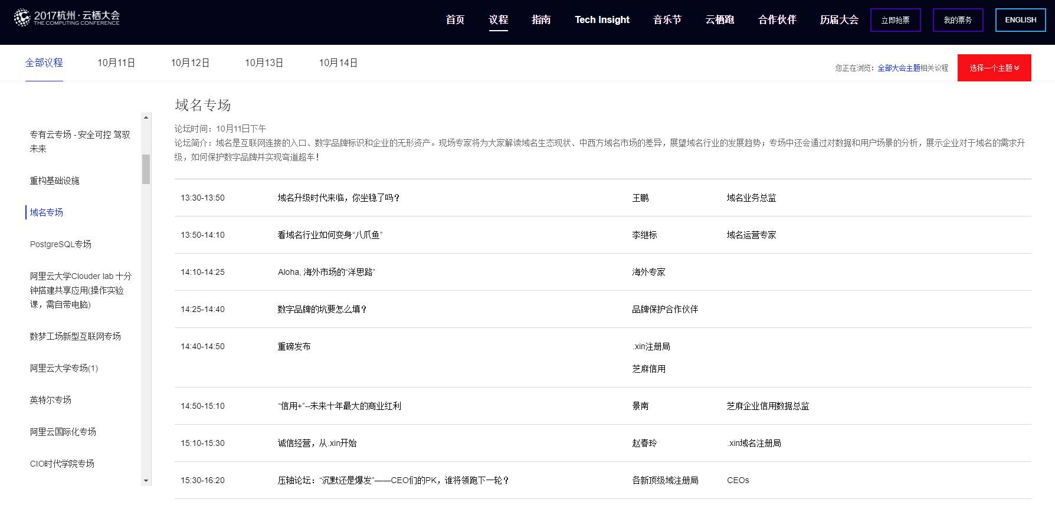
Task: Click time cell 14:40-14:50
Action: [x=203, y=346]
